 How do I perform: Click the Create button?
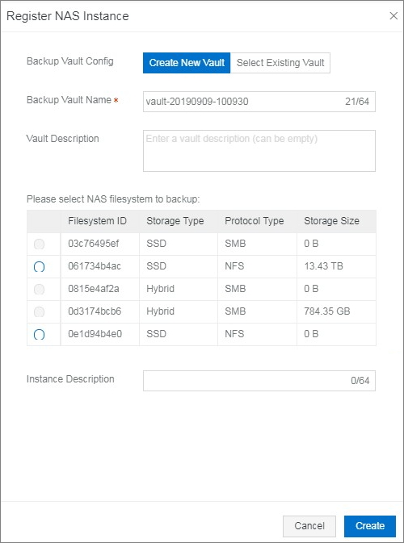pyautogui.click(x=370, y=526)
